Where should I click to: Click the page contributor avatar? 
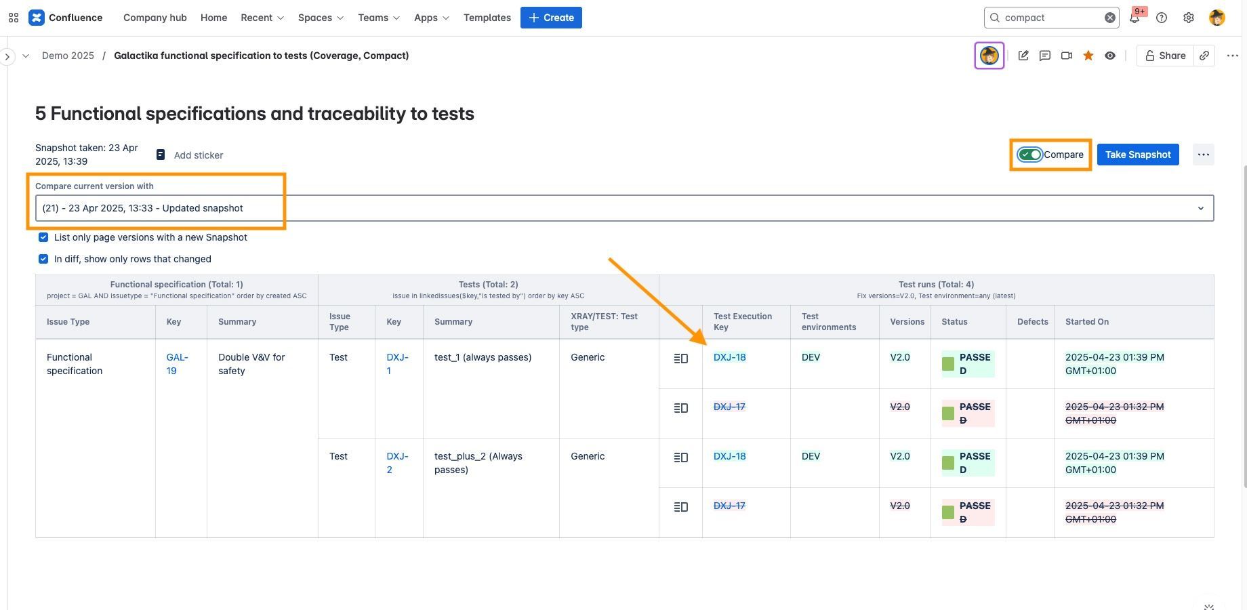pos(989,56)
